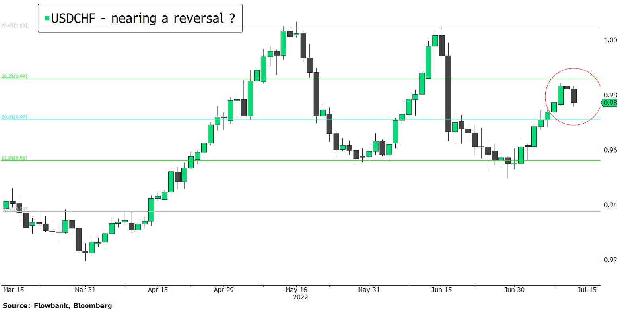Select the Jun 15 date label
618x311 pixels.
441,290
